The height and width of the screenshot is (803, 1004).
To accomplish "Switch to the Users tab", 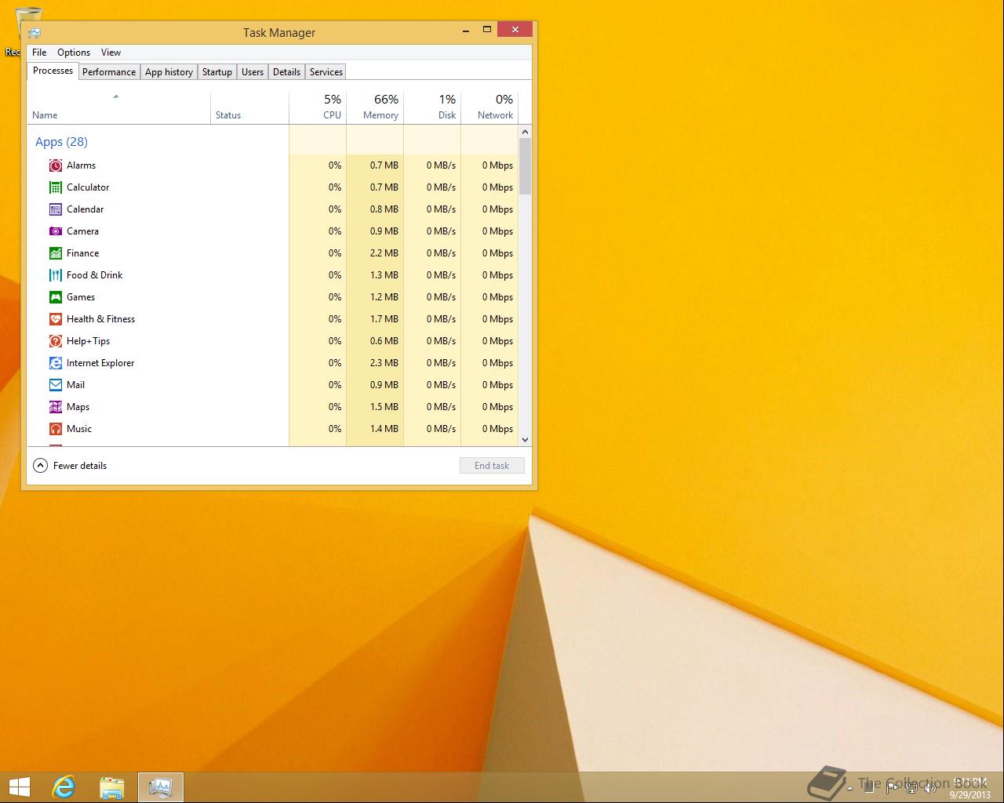I will 253,72.
